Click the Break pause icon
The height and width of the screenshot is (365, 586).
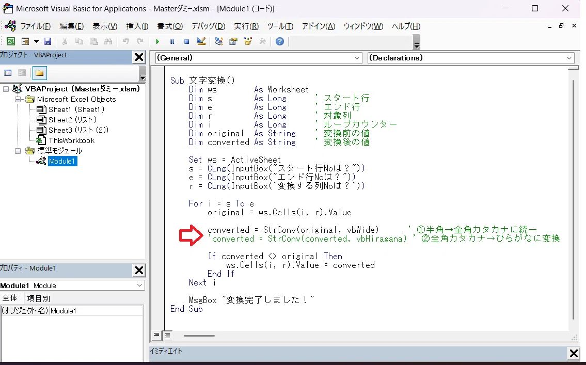172,41
